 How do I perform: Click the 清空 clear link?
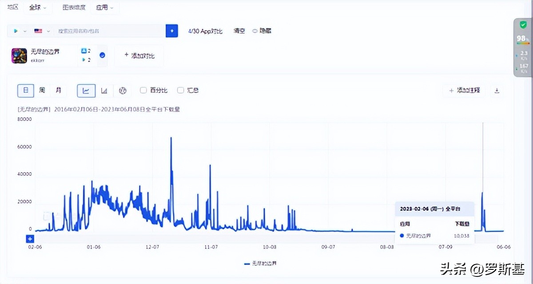(x=239, y=31)
